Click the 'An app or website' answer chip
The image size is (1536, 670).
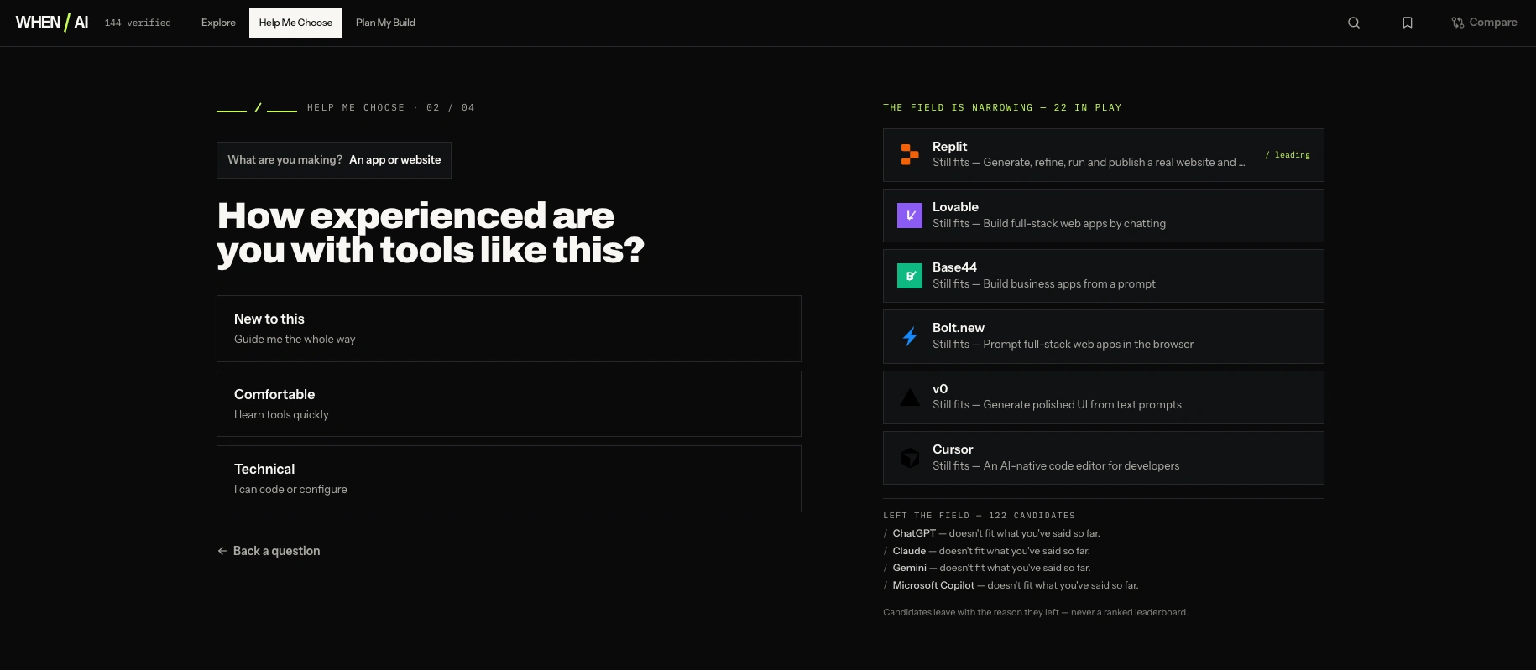334,160
